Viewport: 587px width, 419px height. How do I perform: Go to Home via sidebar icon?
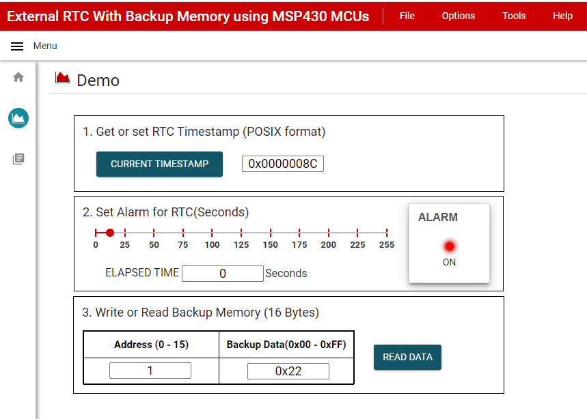(18, 77)
